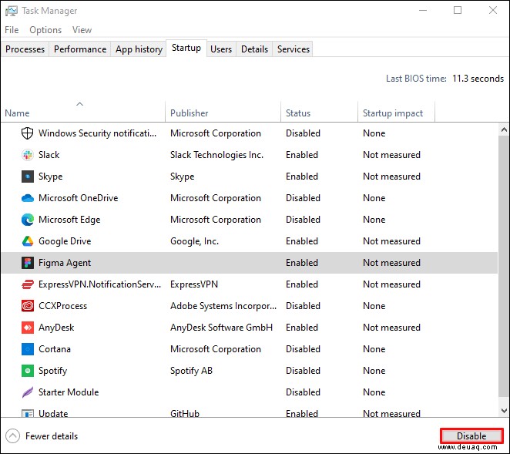This screenshot has height=454, width=510.
Task: Click the Disable button
Action: 471,436
